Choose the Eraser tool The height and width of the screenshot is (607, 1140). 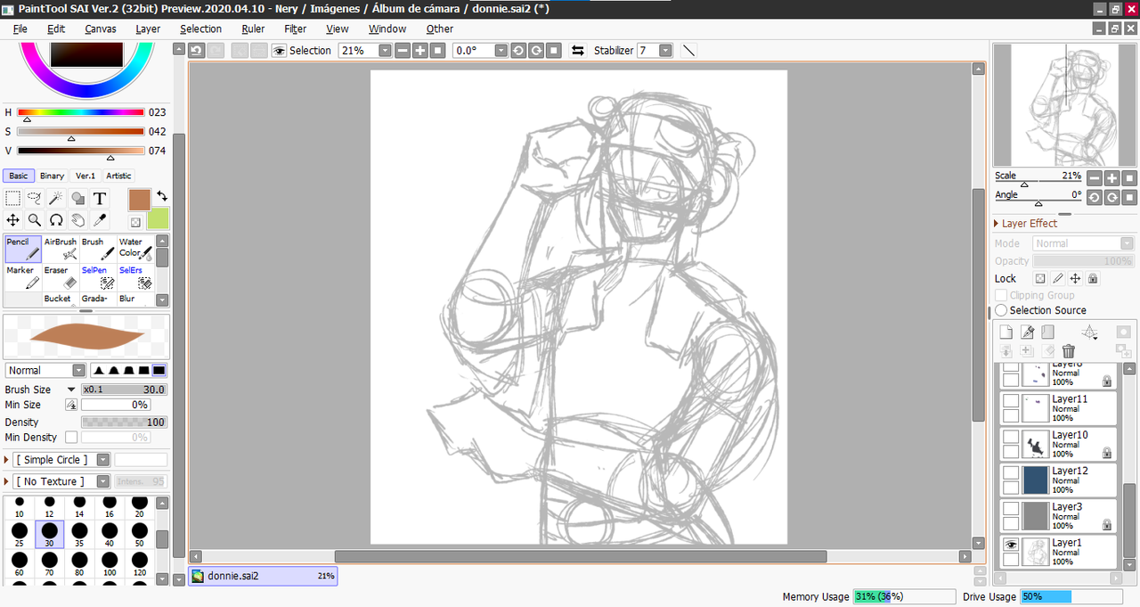click(61, 277)
